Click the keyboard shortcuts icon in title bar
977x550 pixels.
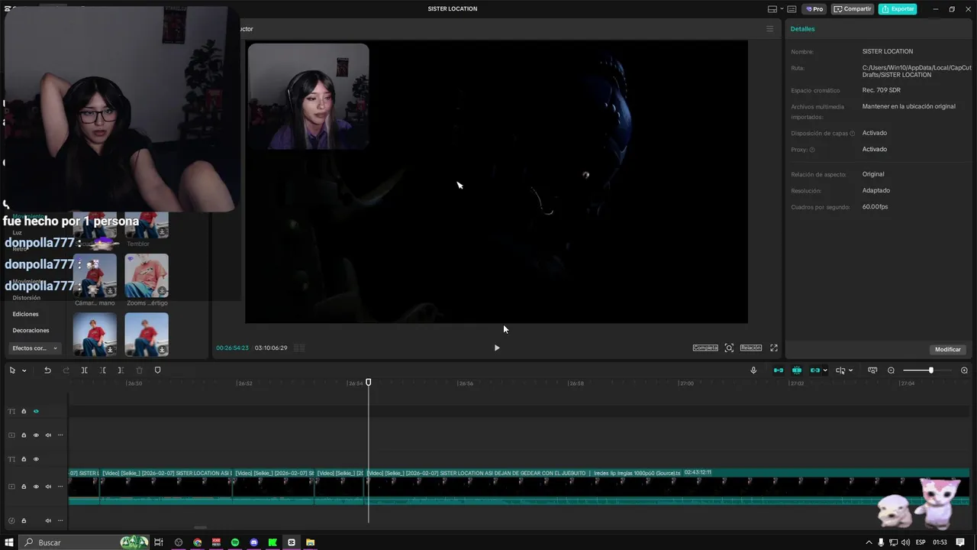pos(792,9)
